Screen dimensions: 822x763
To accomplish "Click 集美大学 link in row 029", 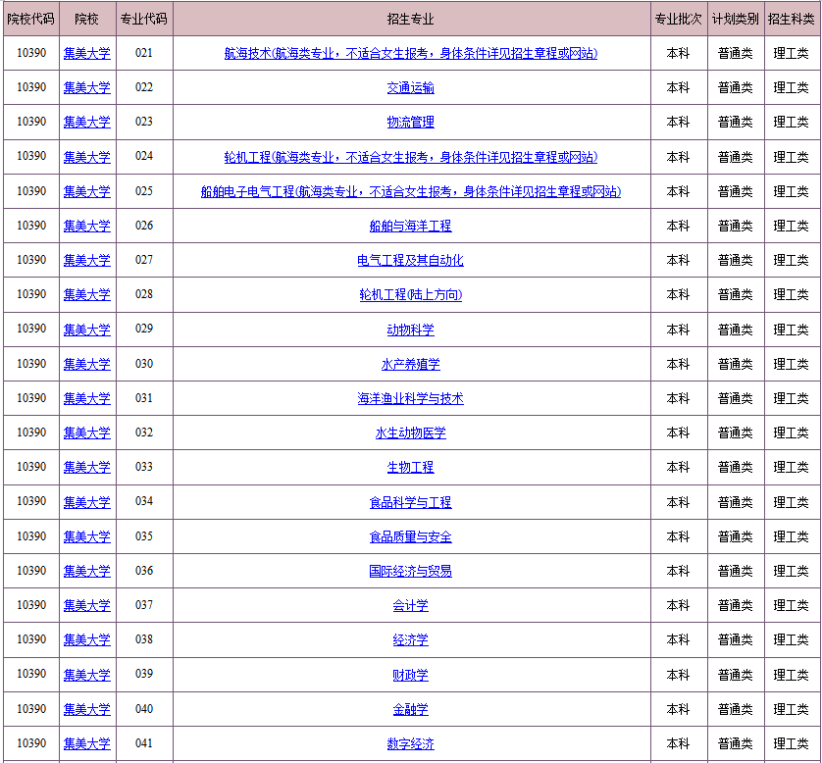I will 87,330.
